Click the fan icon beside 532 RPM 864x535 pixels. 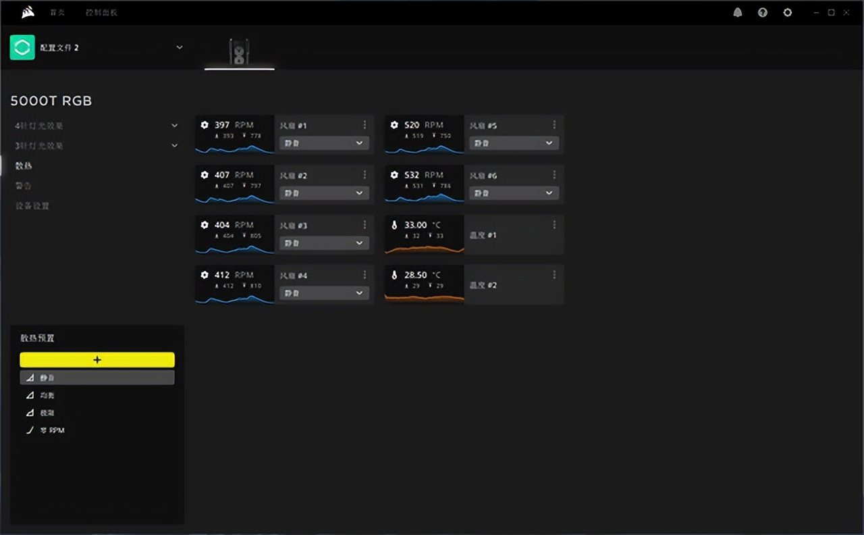pyautogui.click(x=394, y=175)
